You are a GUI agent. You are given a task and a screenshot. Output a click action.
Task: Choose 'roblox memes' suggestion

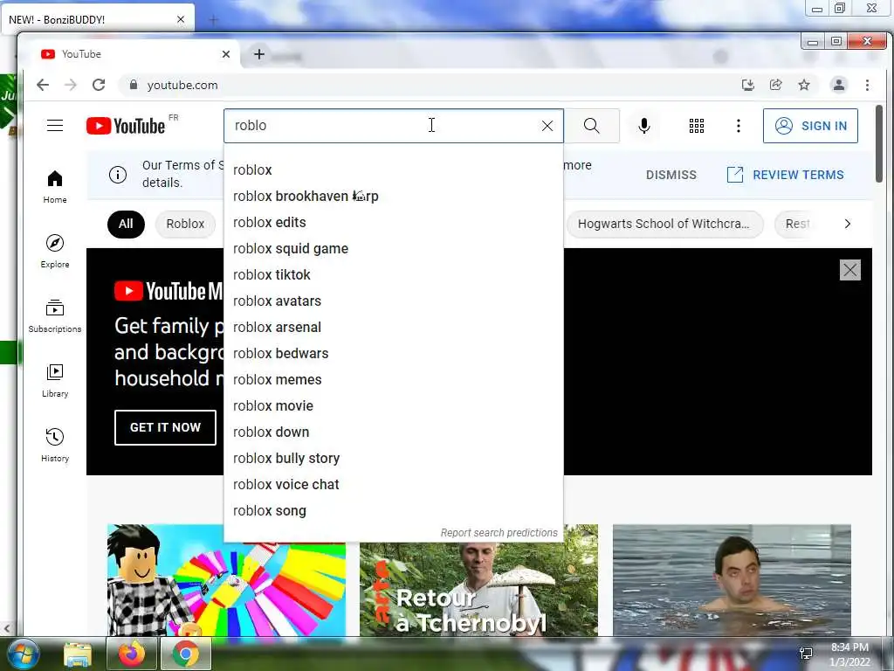394,380
